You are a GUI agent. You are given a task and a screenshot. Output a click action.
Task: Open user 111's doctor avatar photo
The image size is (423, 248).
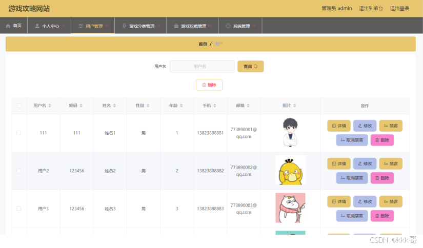290,132
